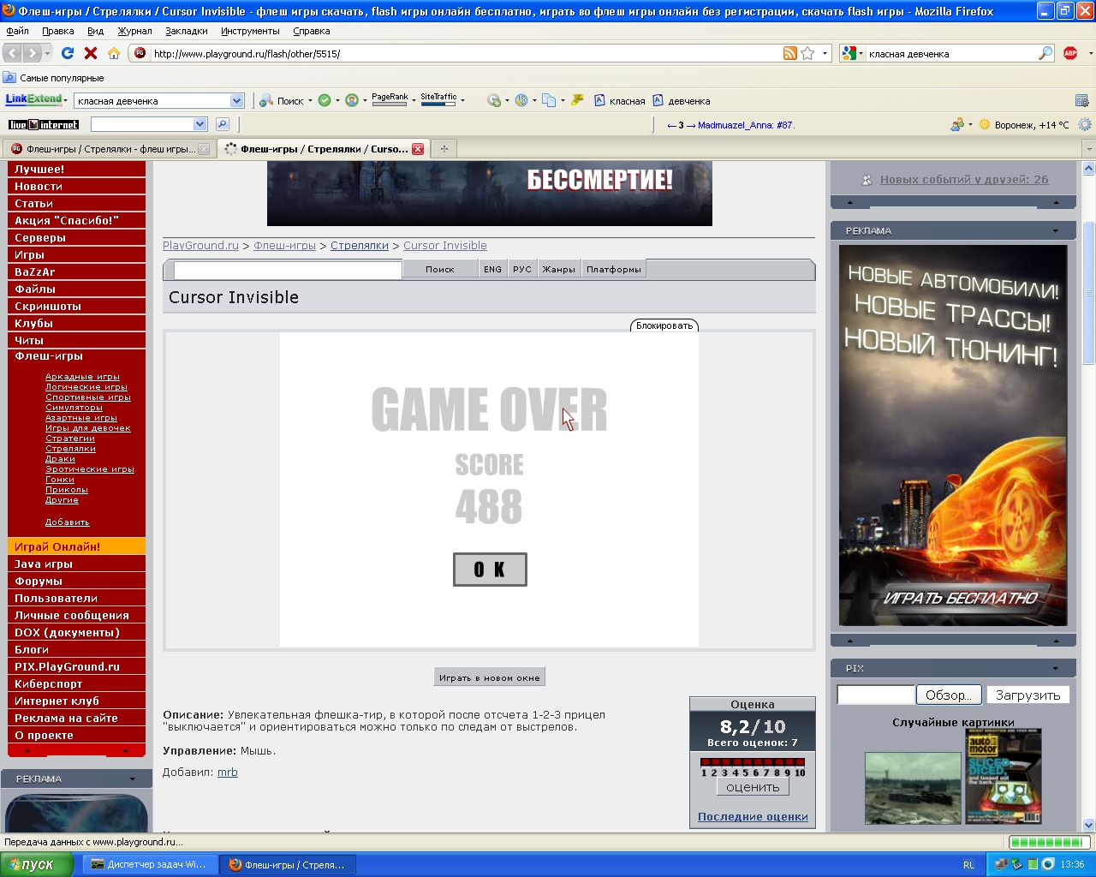Open the bookmark star dropdown arrow
Viewport: 1096px width, 877px height.
pyautogui.click(x=825, y=53)
